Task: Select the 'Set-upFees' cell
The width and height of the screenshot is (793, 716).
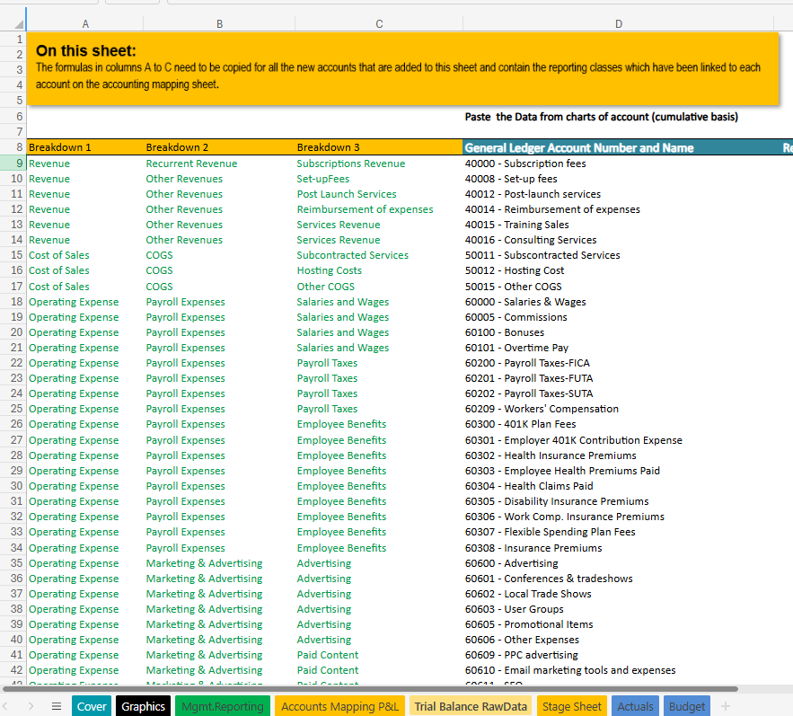Action: [x=379, y=179]
